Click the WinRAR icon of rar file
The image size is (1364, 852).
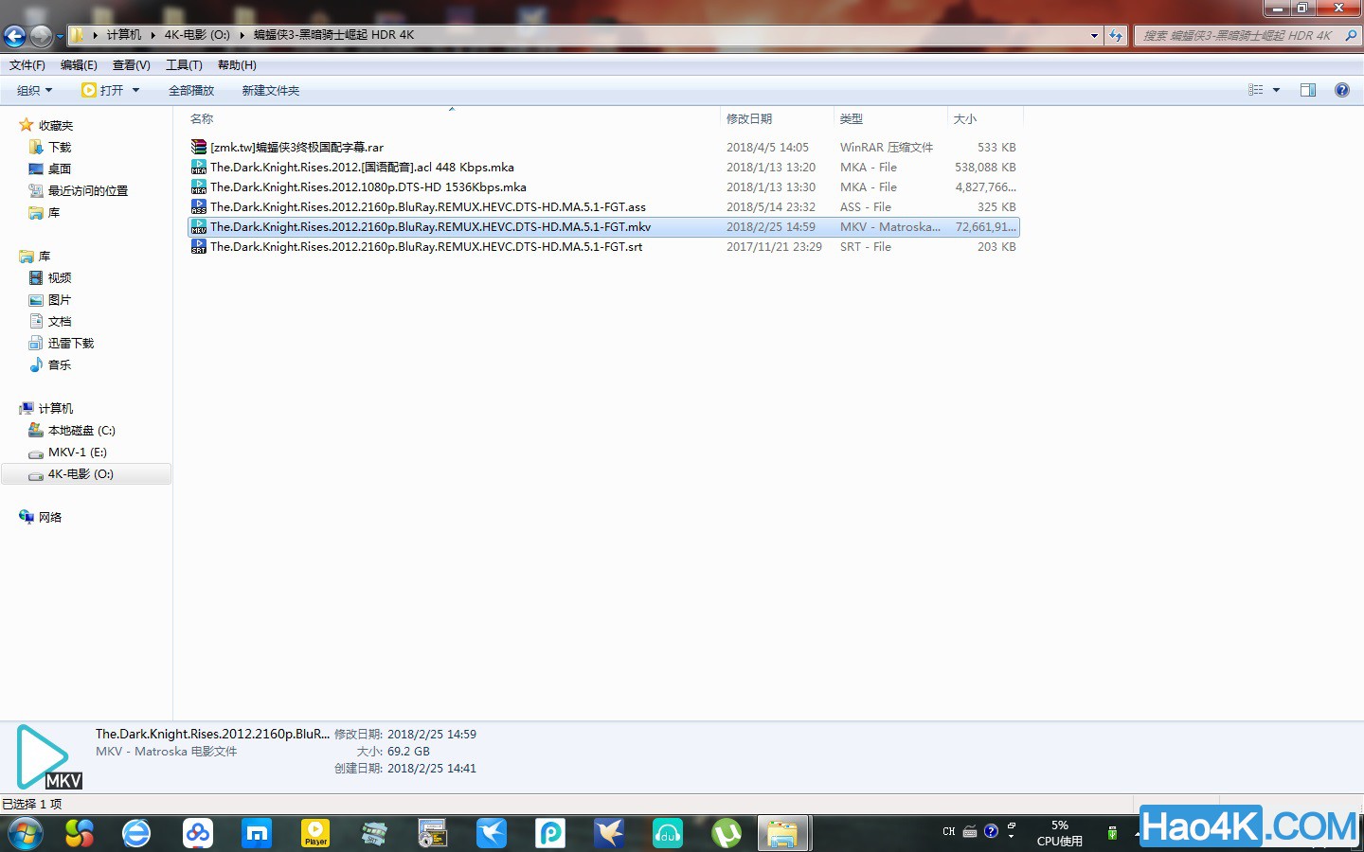click(x=198, y=147)
